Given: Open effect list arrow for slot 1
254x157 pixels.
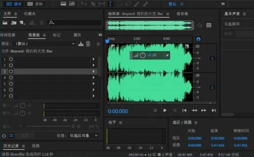Looking at the screenshot, I should click(x=93, y=59).
